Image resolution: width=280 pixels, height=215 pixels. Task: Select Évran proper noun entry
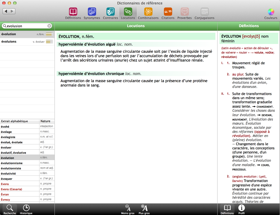(27, 194)
